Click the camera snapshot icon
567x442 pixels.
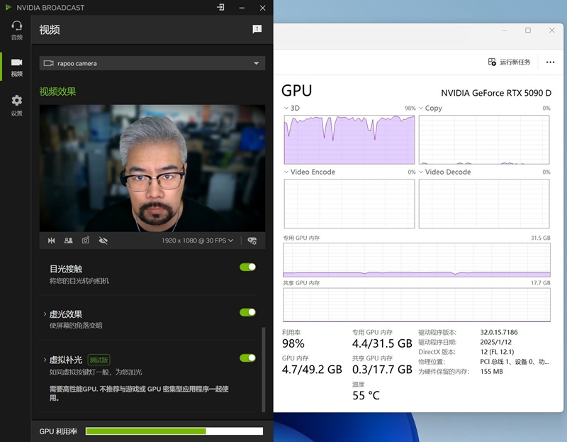[x=86, y=241]
